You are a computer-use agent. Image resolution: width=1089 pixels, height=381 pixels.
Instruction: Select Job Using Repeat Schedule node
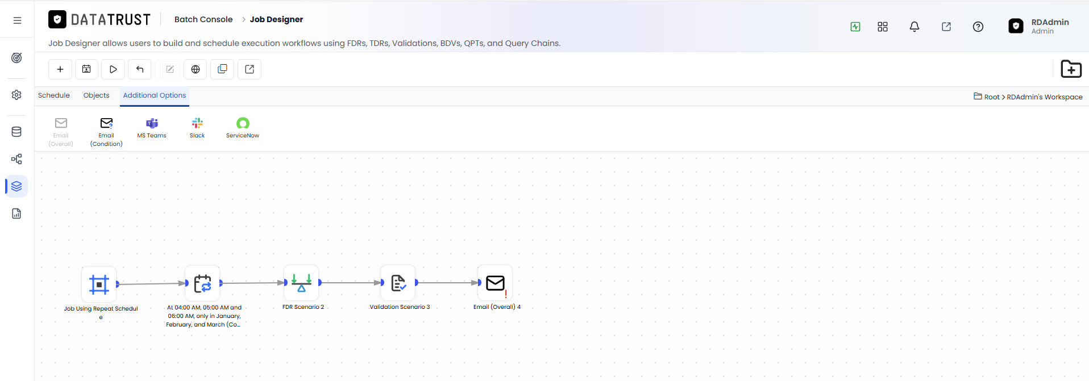[x=99, y=284]
